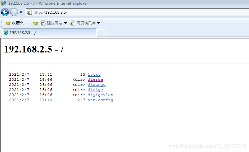The width and height of the screenshot is (249, 152).
Task: Click the date 2021/2/7 in disange row
Action: click(19, 85)
